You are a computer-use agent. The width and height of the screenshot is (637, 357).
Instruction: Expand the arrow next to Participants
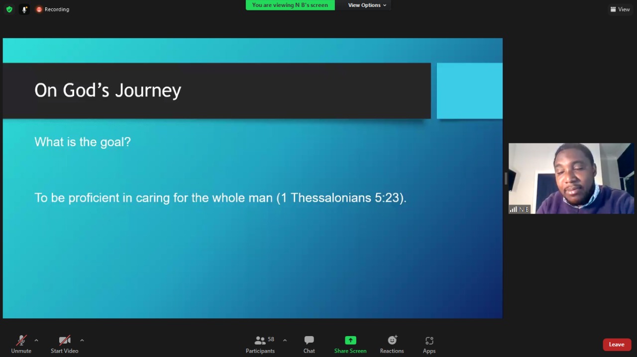coord(285,341)
